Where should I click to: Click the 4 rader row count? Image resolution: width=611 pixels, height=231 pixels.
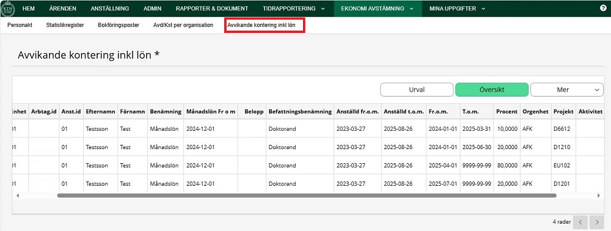coord(562,222)
